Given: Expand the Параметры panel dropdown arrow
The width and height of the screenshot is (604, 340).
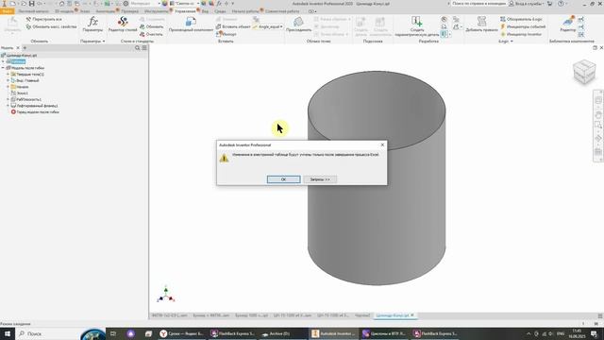Looking at the screenshot, I should pos(104,41).
